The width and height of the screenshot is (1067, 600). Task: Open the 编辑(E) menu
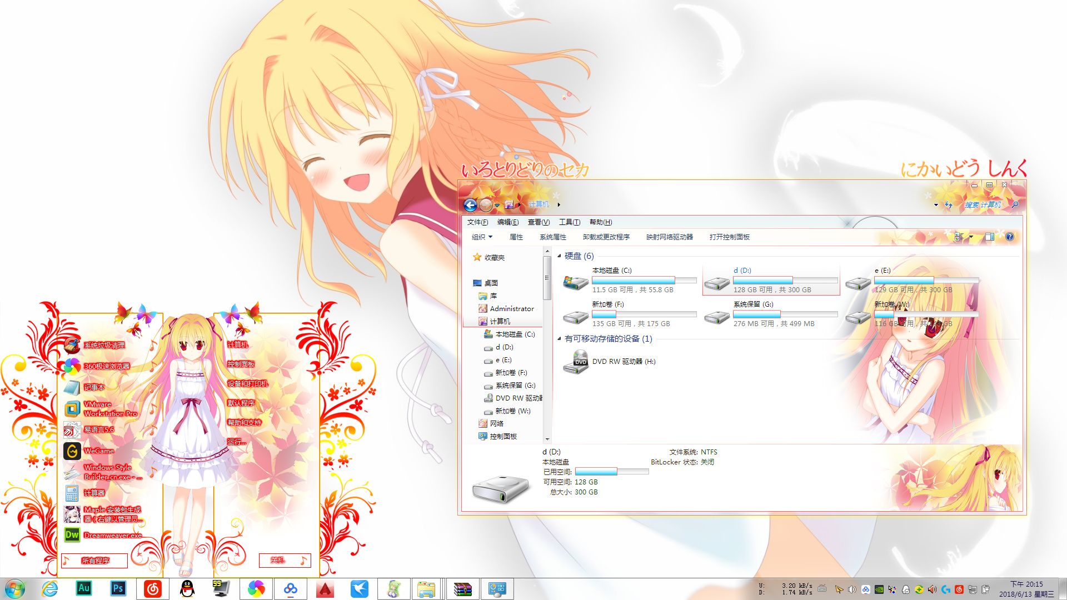pyautogui.click(x=508, y=222)
